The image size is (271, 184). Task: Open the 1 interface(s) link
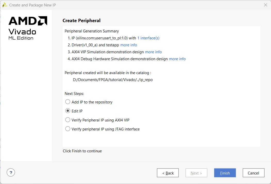[148, 38]
